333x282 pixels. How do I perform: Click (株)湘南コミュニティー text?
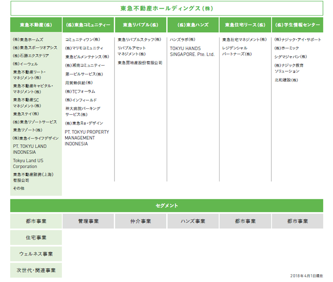(x=85, y=65)
